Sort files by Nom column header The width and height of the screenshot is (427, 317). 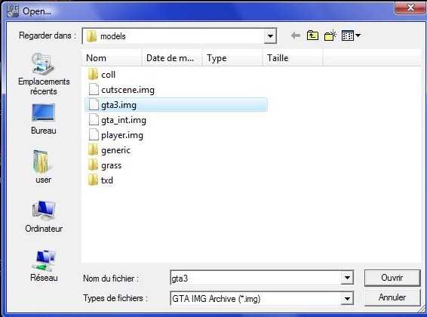coord(112,58)
